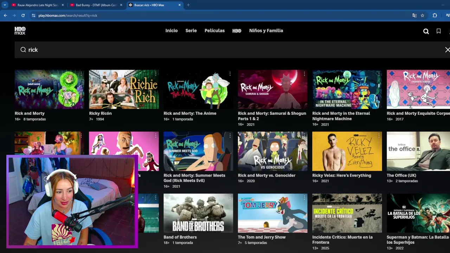Click Rick and Morty vs. Genocider title
Viewport: 450px width, 253px height.
266,175
